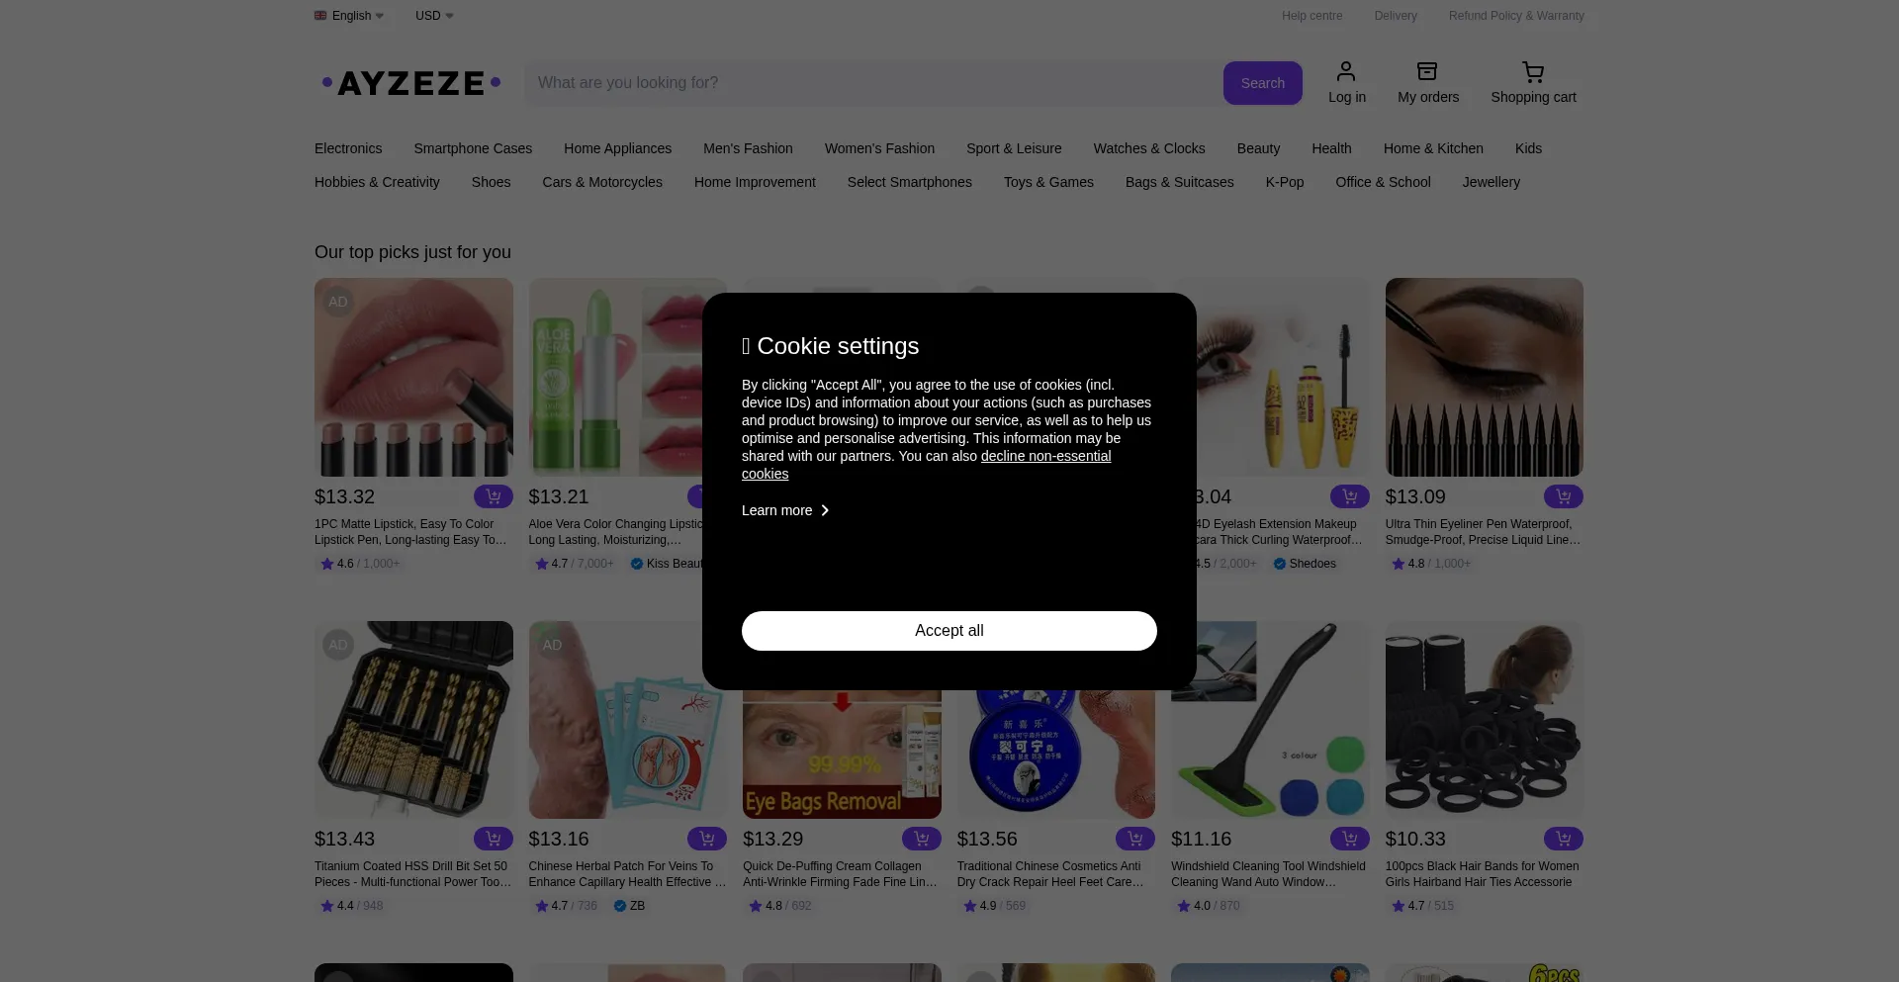Open Shoes category
The image size is (1899, 982).
pos(491,182)
